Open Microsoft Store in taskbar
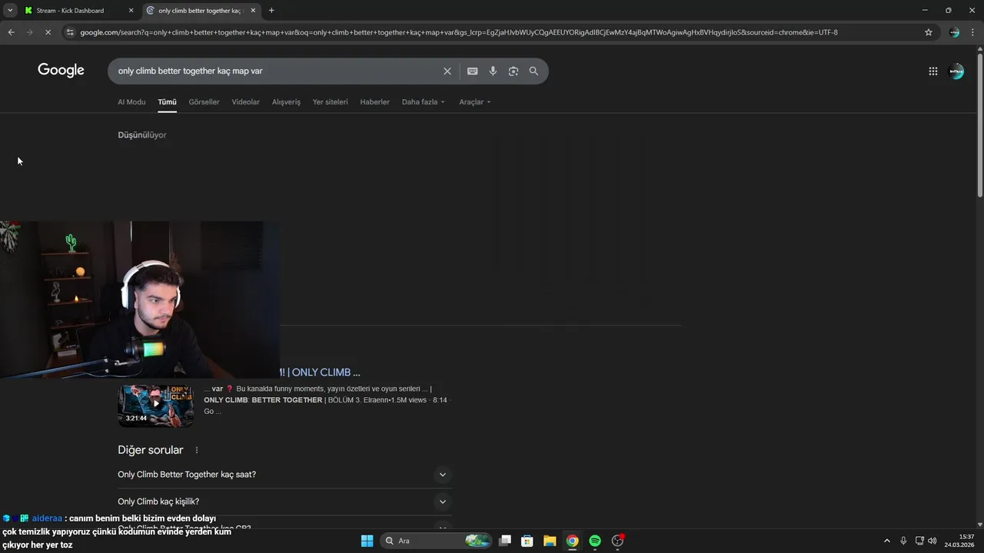984x553 pixels. (527, 541)
